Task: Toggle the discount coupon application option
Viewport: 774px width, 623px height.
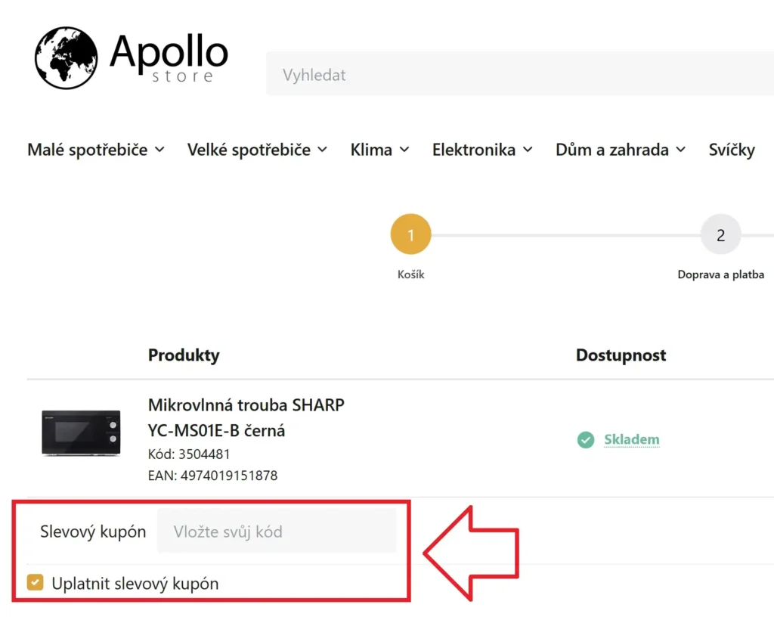Action: [x=35, y=582]
